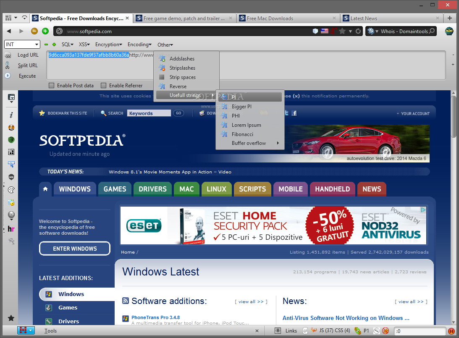Open the INT type dropdown
The height and width of the screenshot is (338, 459).
(22, 45)
